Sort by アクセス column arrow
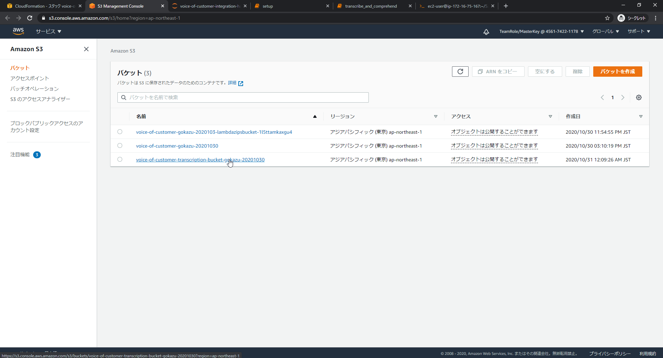The image size is (663, 358). coord(550,116)
